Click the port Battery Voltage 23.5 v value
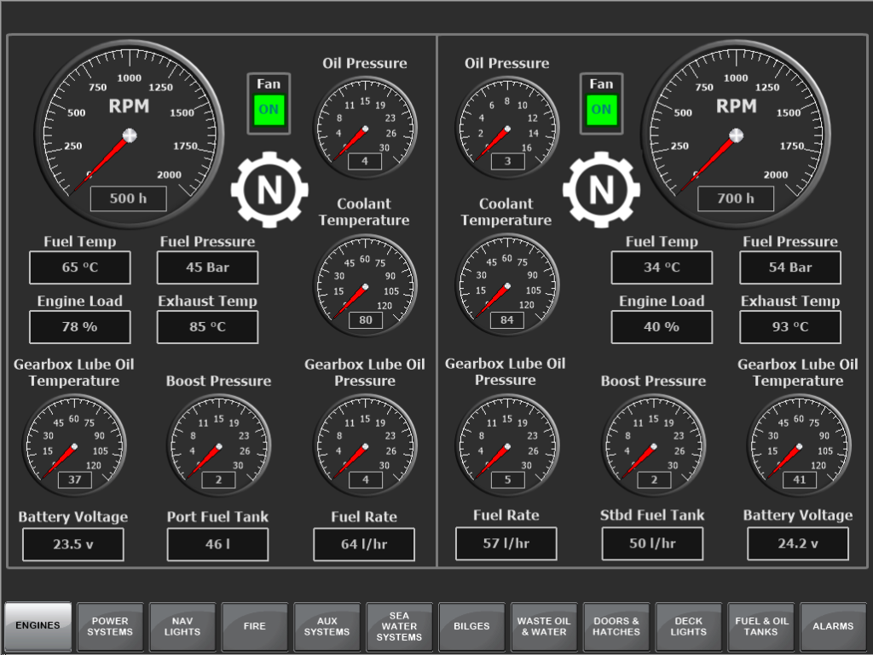This screenshot has height=655, width=873. 73,544
